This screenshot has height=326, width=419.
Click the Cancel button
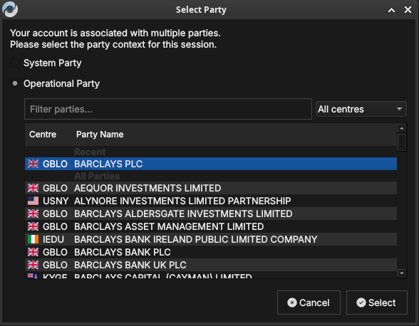click(x=309, y=303)
